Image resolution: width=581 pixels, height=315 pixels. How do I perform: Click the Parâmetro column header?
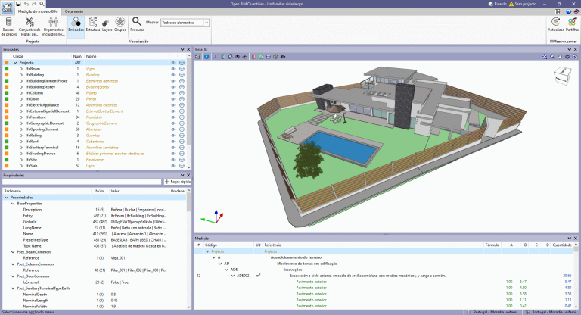(x=13, y=191)
